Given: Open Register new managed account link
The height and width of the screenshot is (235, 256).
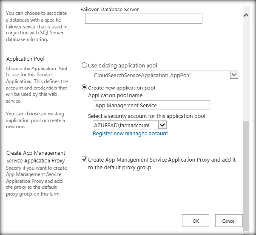Looking at the screenshot, I should pos(130,134).
